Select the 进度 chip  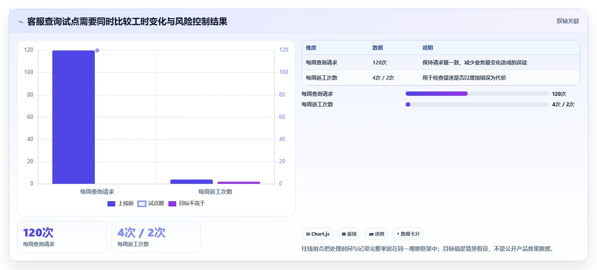point(376,234)
